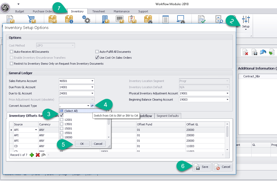Enable Auto-Receive All Documents
Viewport: 277px width, 181px height.
11,52
